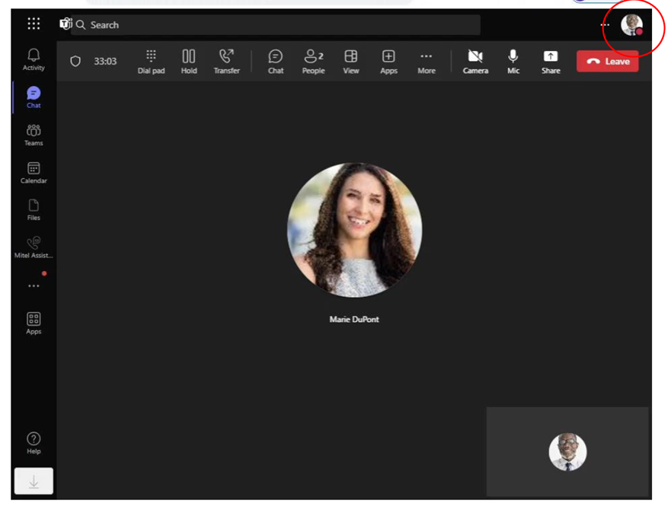671x526 pixels.
Task: Open options beside the profile avatar
Action: click(604, 24)
